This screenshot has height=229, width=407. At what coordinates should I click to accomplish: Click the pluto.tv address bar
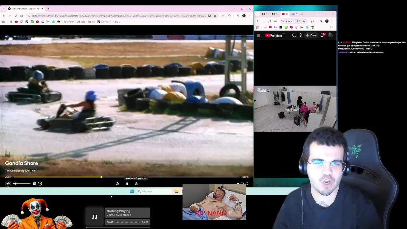click(x=118, y=16)
